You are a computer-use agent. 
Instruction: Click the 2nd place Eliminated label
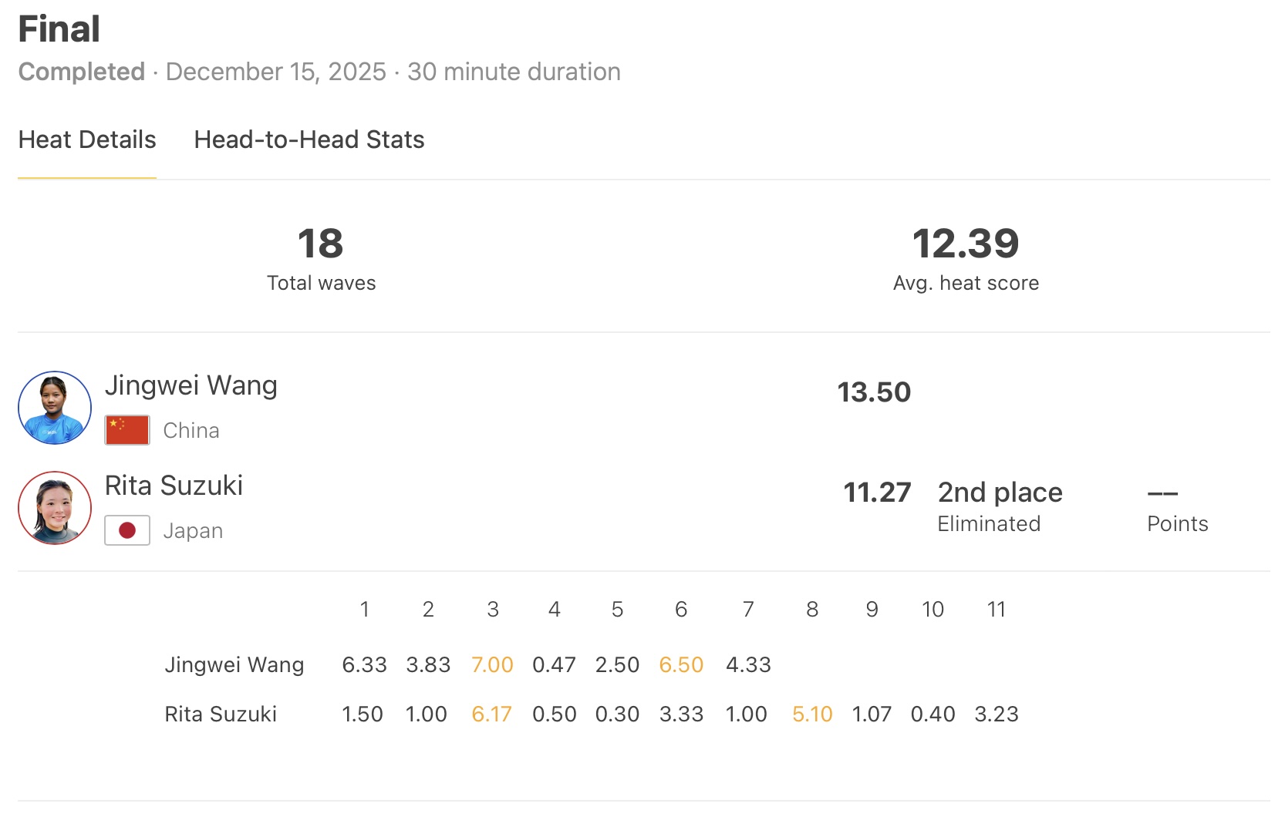(1000, 506)
